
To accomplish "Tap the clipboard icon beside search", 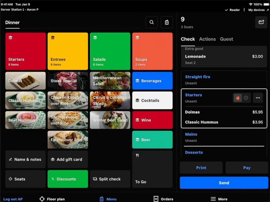I will 167,22.
